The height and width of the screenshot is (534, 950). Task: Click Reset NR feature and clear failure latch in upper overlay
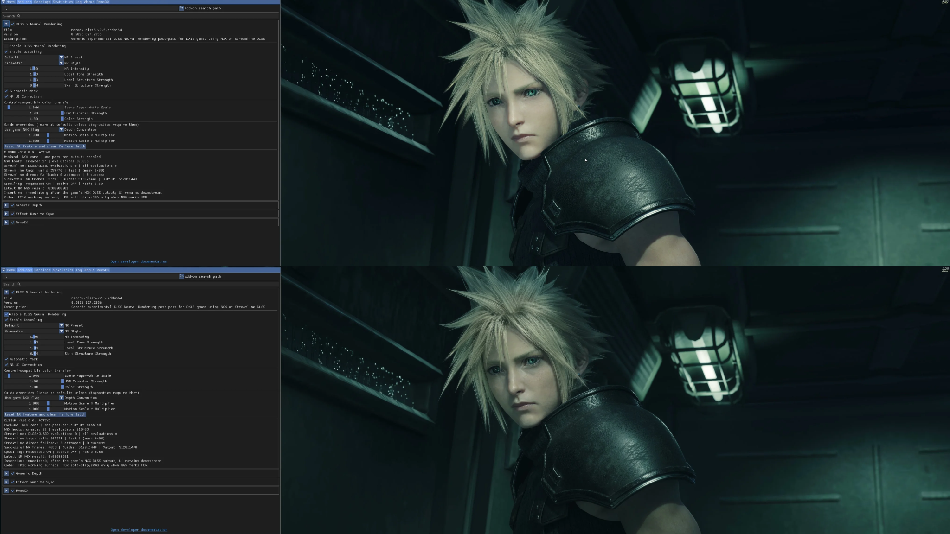(x=45, y=146)
